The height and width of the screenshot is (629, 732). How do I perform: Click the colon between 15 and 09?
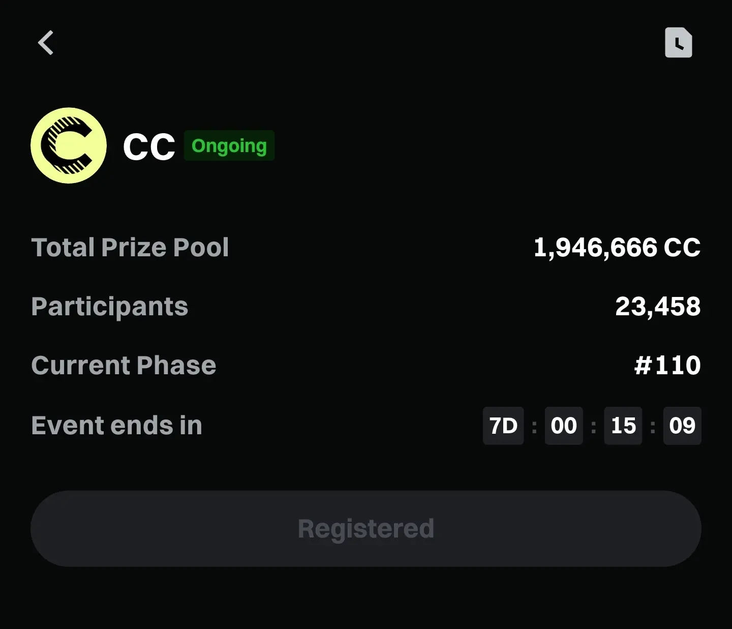pos(653,427)
